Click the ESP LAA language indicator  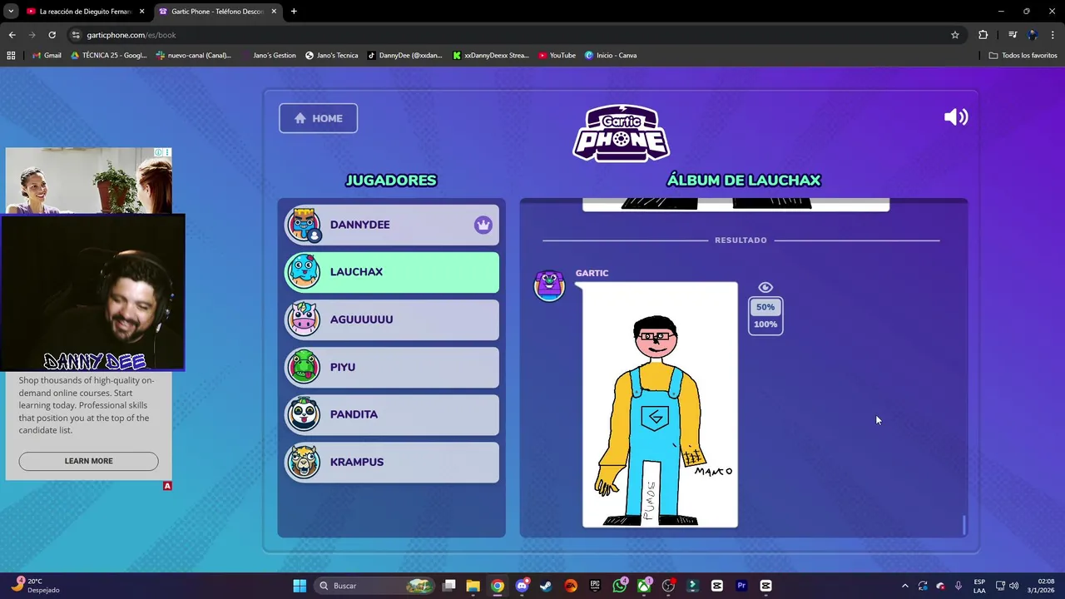(x=979, y=586)
